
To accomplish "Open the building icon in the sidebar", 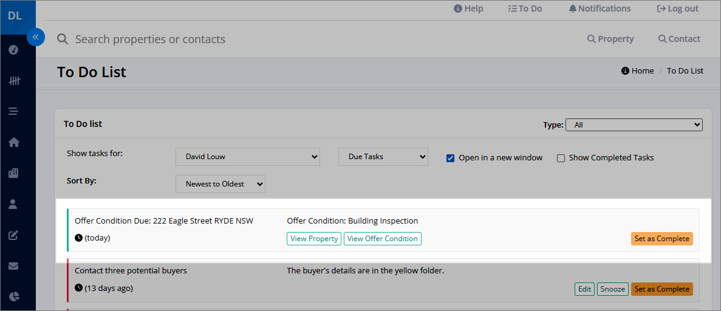I will [14, 173].
